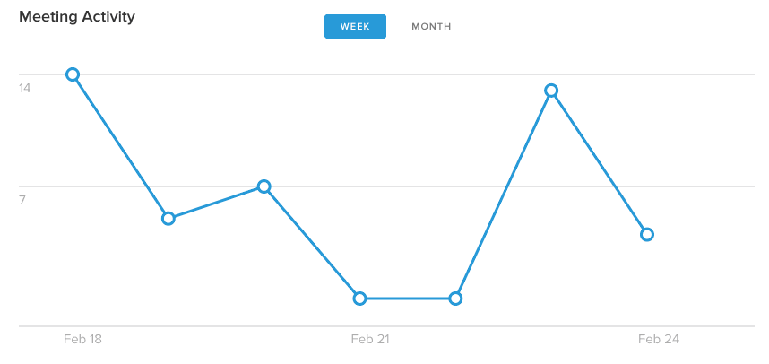Screen dimensions: 769x364
Task: Click the steep rising line segment toward the peak
Action: [x=503, y=195]
